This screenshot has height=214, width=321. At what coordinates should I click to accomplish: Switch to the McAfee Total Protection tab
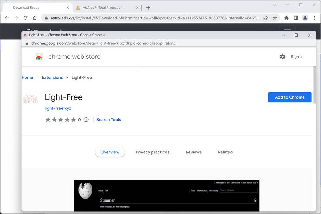click(x=102, y=7)
